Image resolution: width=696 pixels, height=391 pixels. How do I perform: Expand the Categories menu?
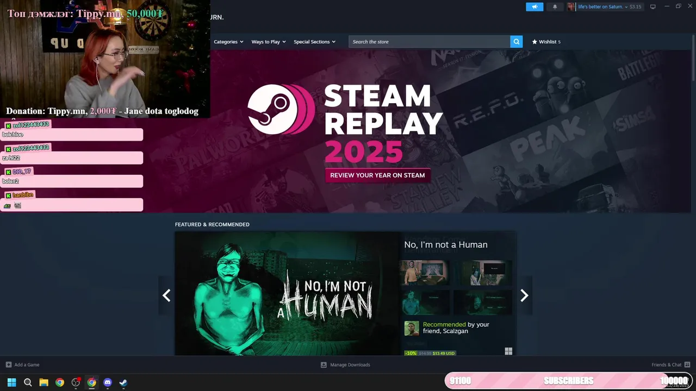[x=228, y=42]
